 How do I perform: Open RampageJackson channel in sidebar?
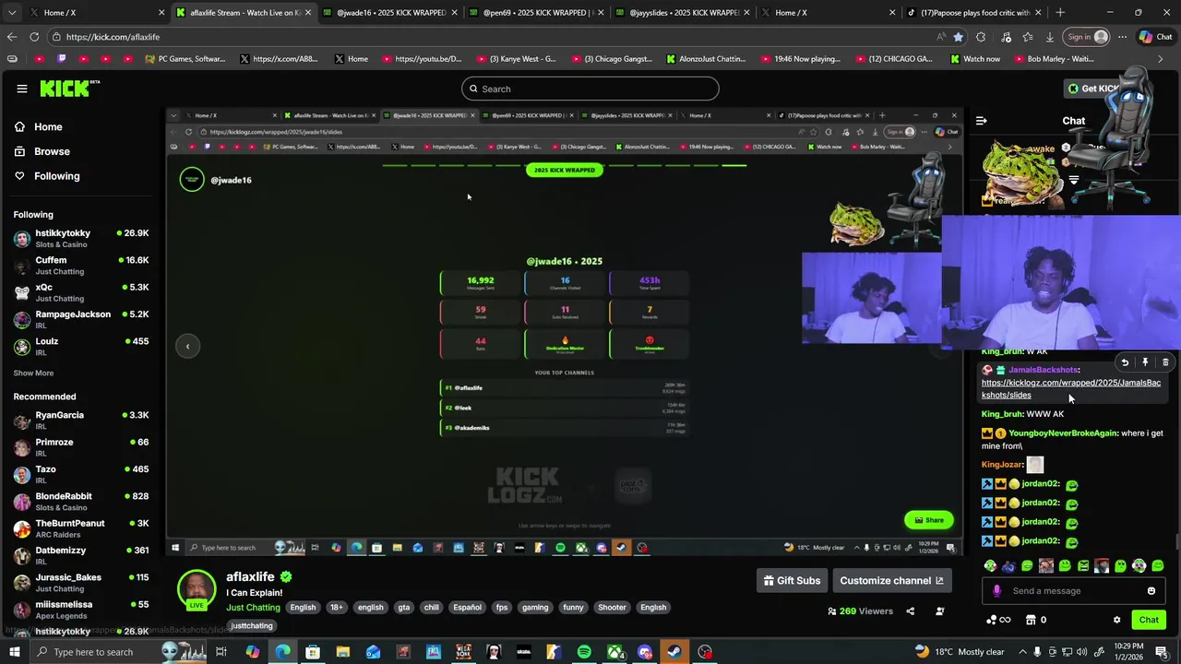pyautogui.click(x=81, y=320)
